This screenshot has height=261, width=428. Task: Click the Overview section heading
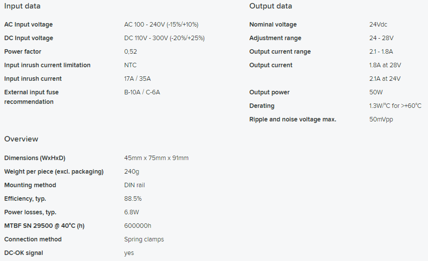pyautogui.click(x=21, y=139)
